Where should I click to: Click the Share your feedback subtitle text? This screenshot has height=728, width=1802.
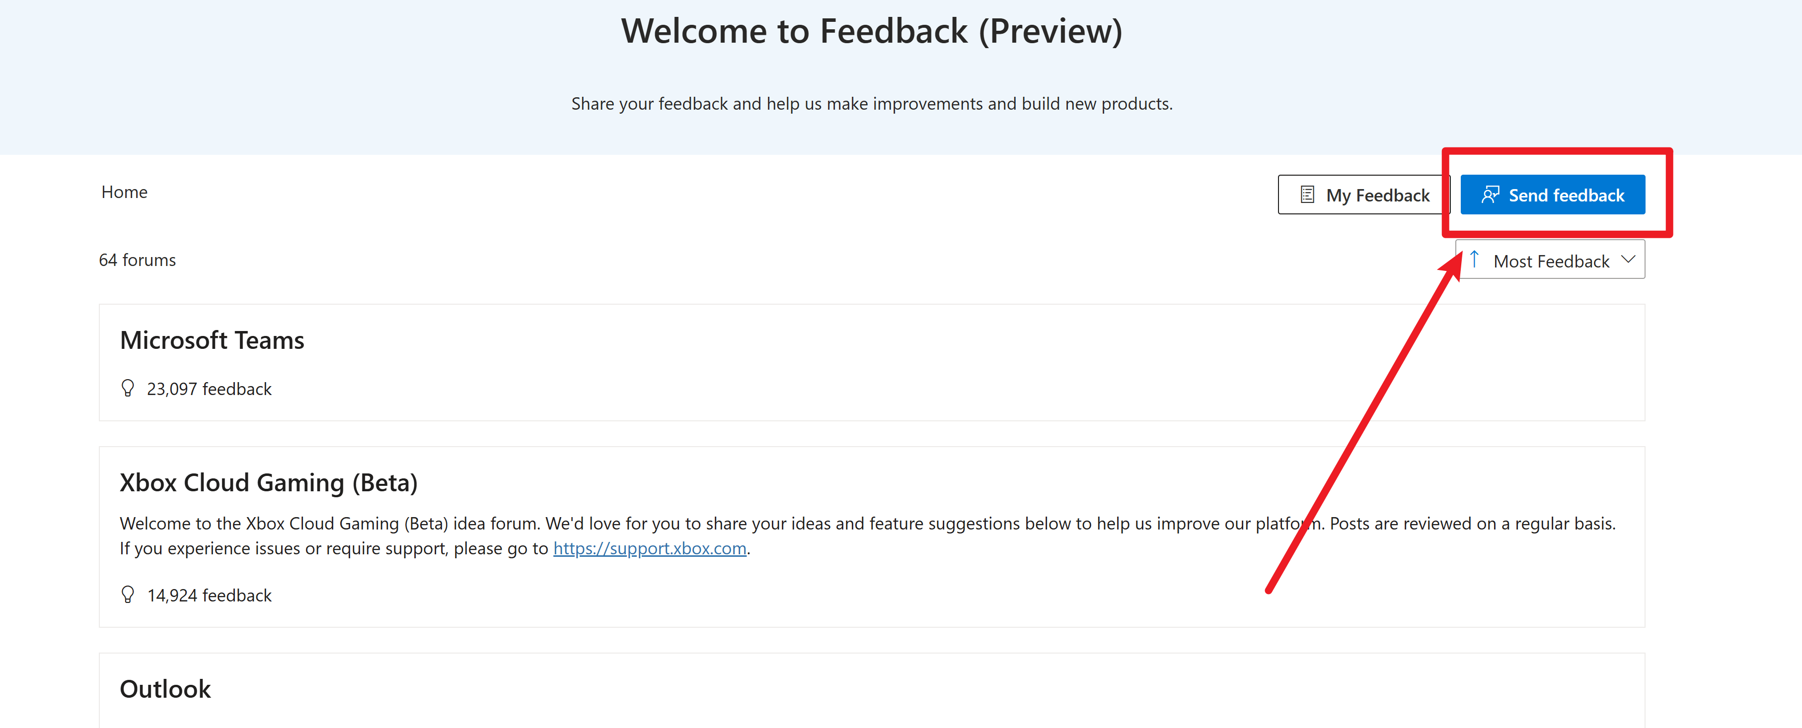click(x=872, y=104)
